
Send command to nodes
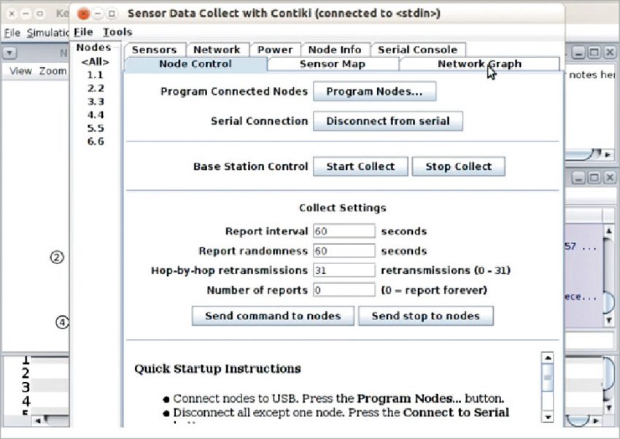tap(272, 316)
